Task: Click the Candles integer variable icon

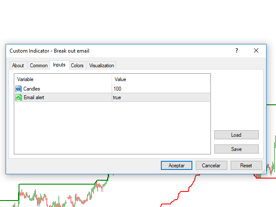Action: (19, 89)
